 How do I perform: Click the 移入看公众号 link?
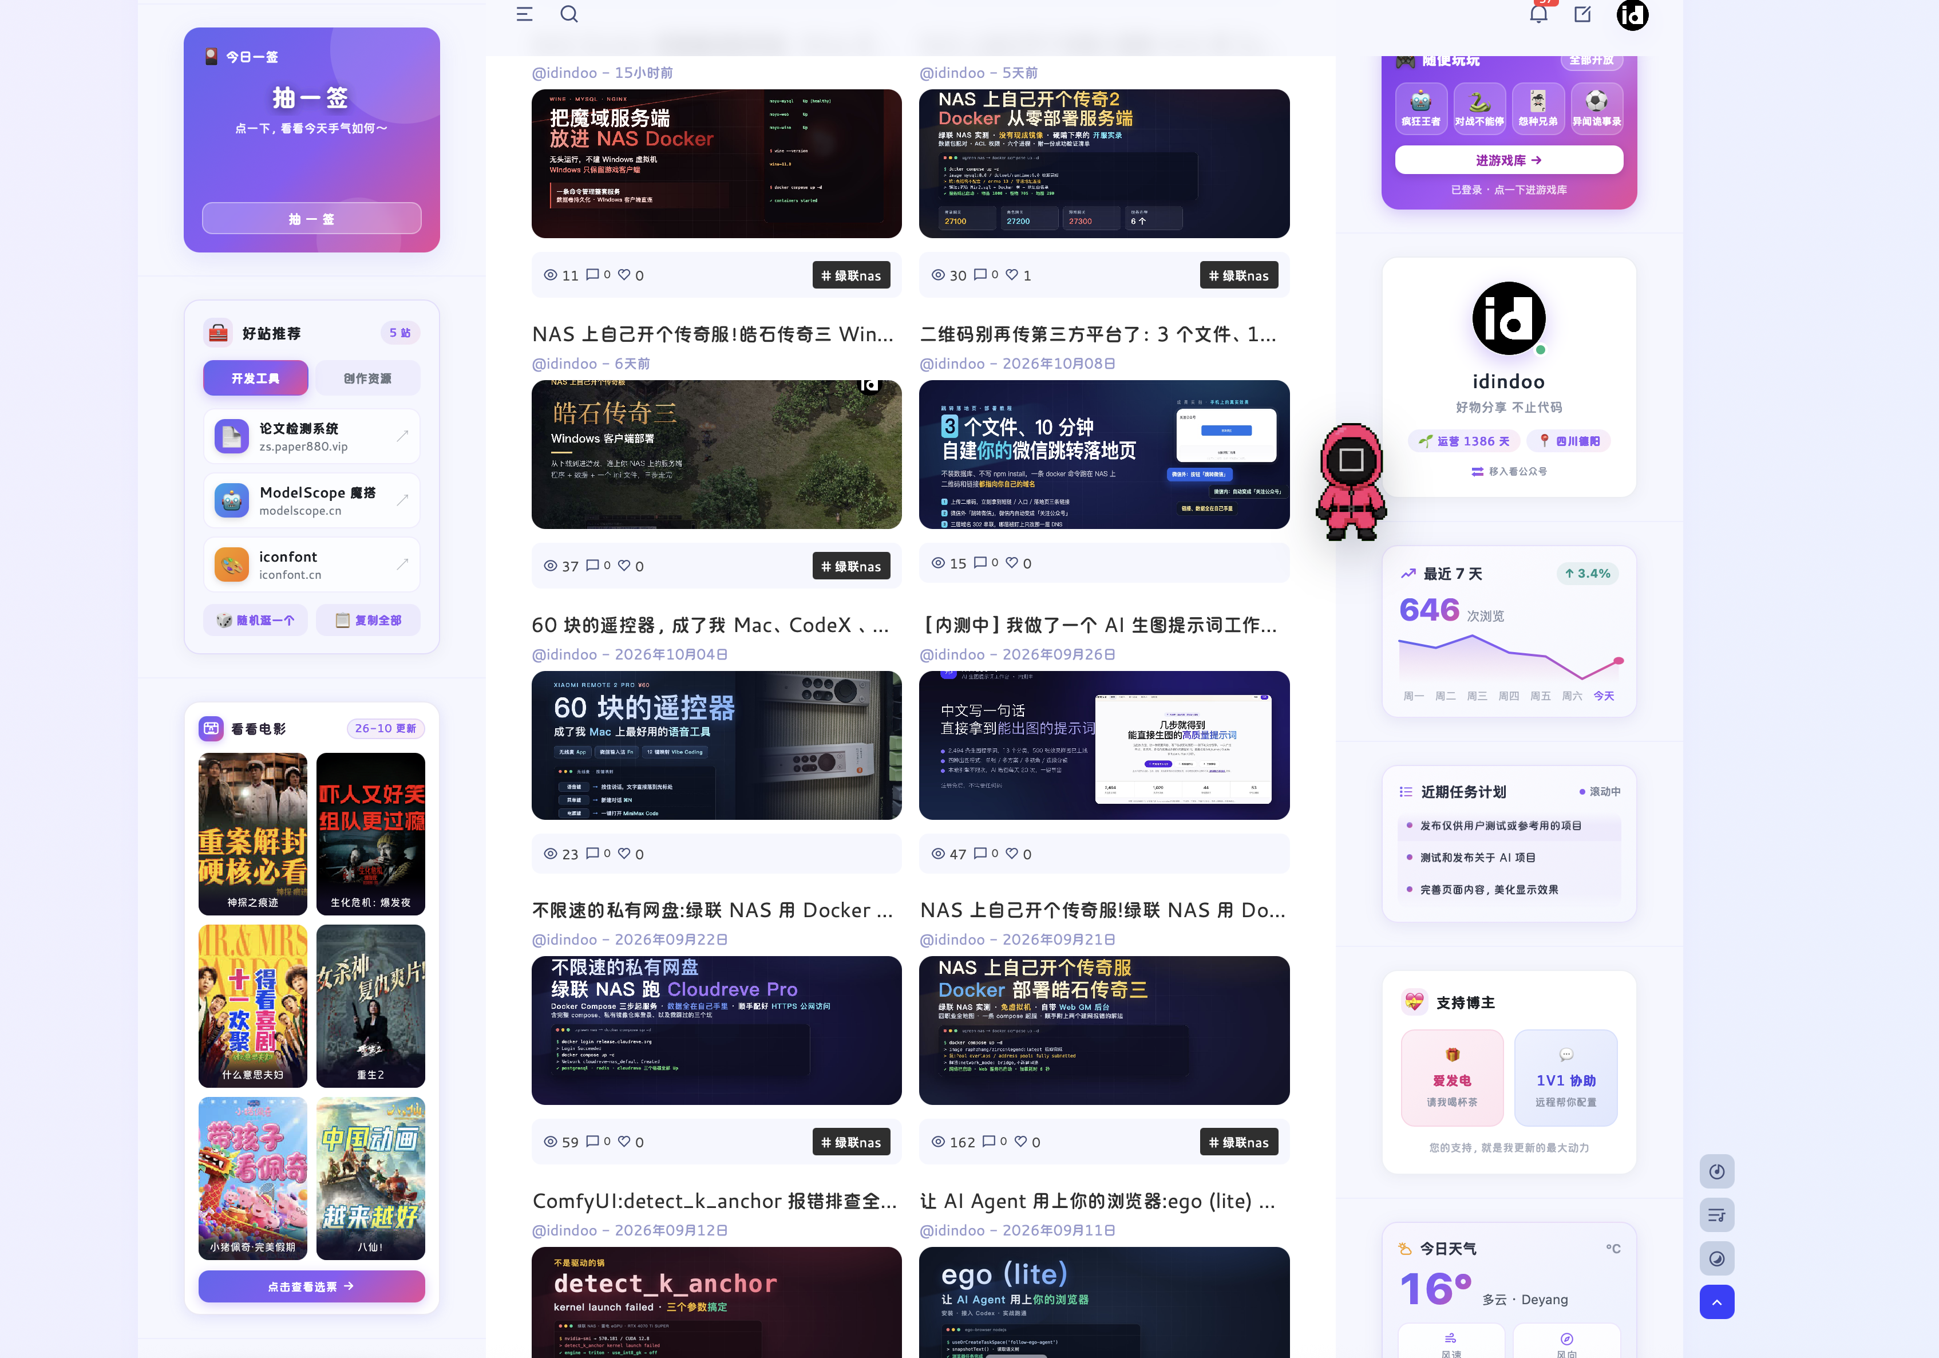1509,472
